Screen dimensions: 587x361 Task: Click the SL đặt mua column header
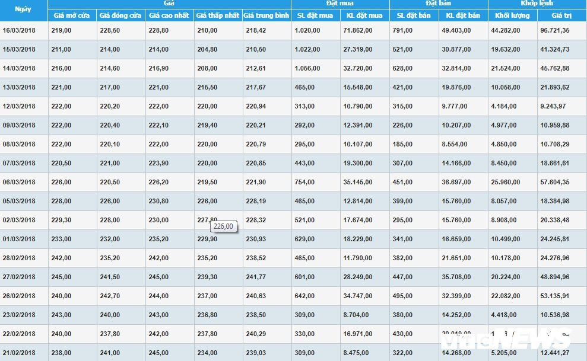315,15
